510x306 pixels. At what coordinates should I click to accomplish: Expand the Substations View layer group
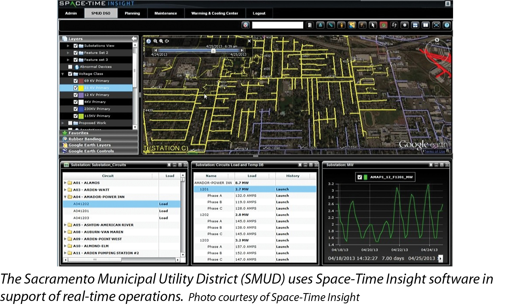(x=68, y=46)
